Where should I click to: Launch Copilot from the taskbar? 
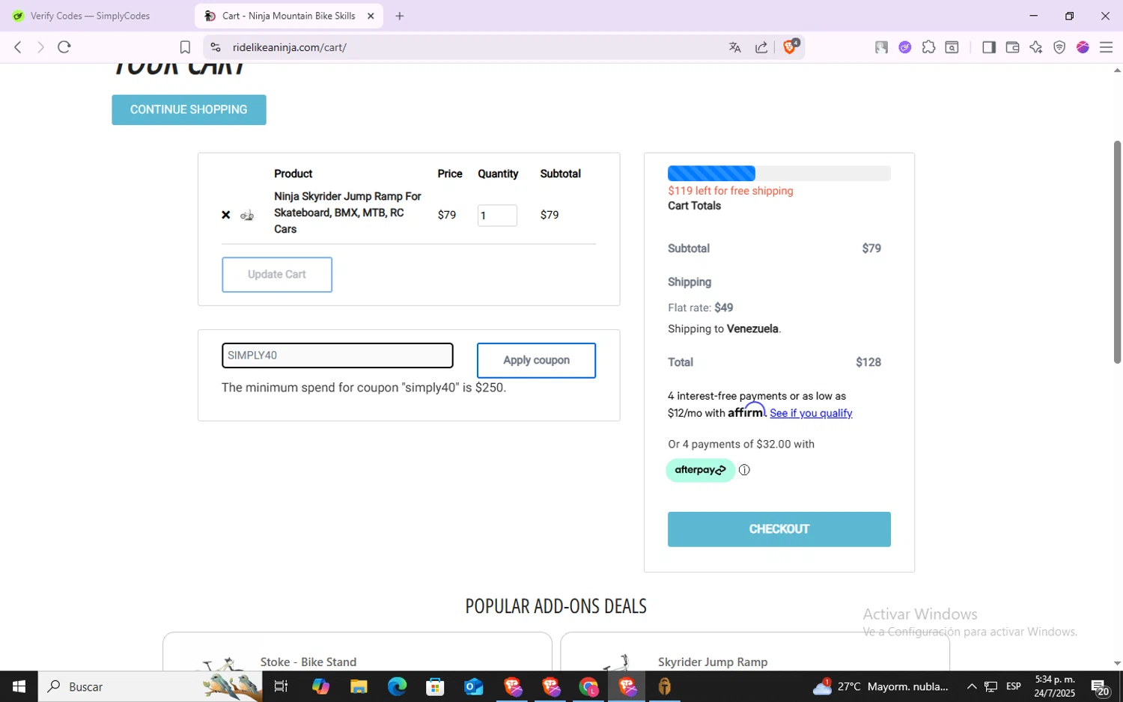tap(320, 686)
